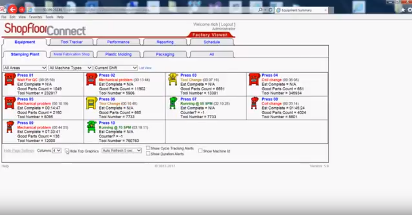Click the browser back arrow button
The height and width of the screenshot is (215, 412).
point(12,10)
